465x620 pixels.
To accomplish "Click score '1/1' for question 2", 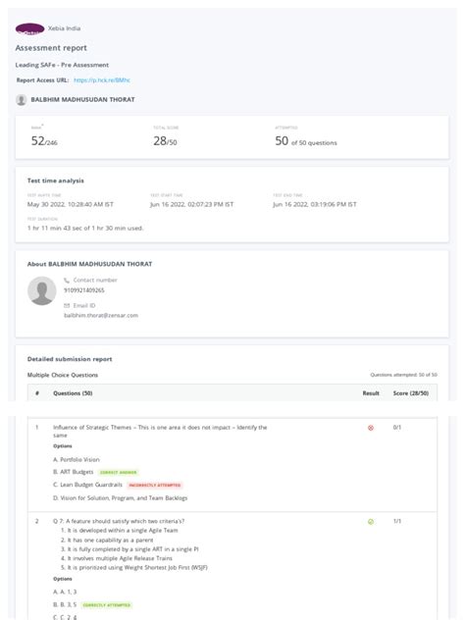I will coord(397,521).
